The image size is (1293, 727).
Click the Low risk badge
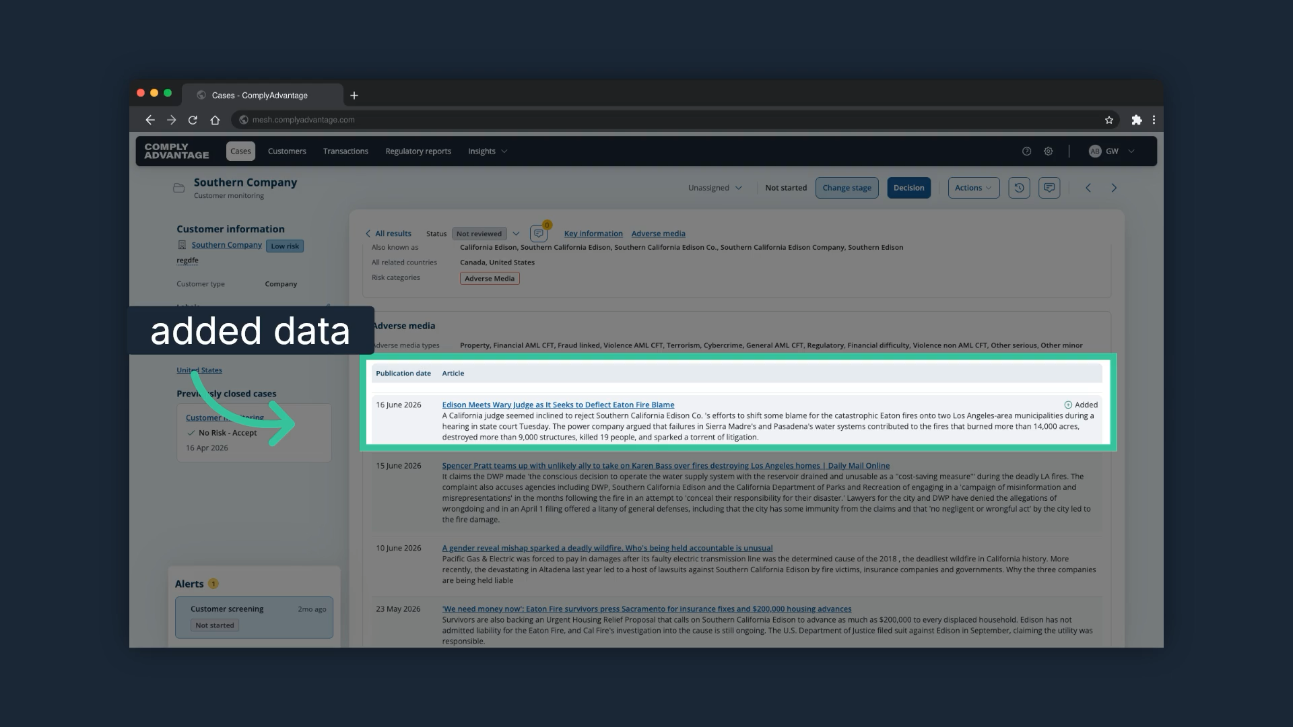tap(285, 246)
